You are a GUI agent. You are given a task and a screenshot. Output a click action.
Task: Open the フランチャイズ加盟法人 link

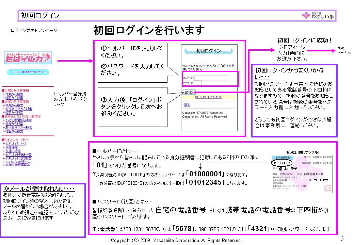pos(18,163)
